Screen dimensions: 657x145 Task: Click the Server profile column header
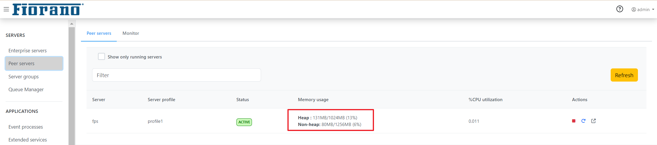161,100
